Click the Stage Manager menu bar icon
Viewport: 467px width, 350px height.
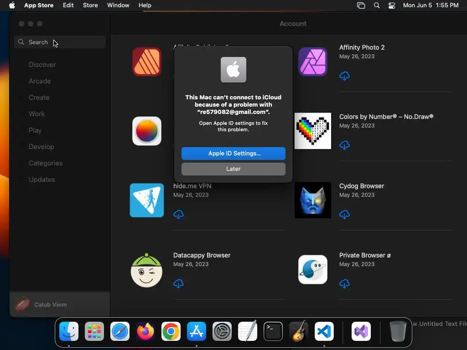[x=361, y=5]
